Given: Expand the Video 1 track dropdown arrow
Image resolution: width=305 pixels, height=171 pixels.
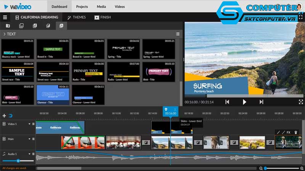Looking at the screenshot, I should click(x=29, y=124).
